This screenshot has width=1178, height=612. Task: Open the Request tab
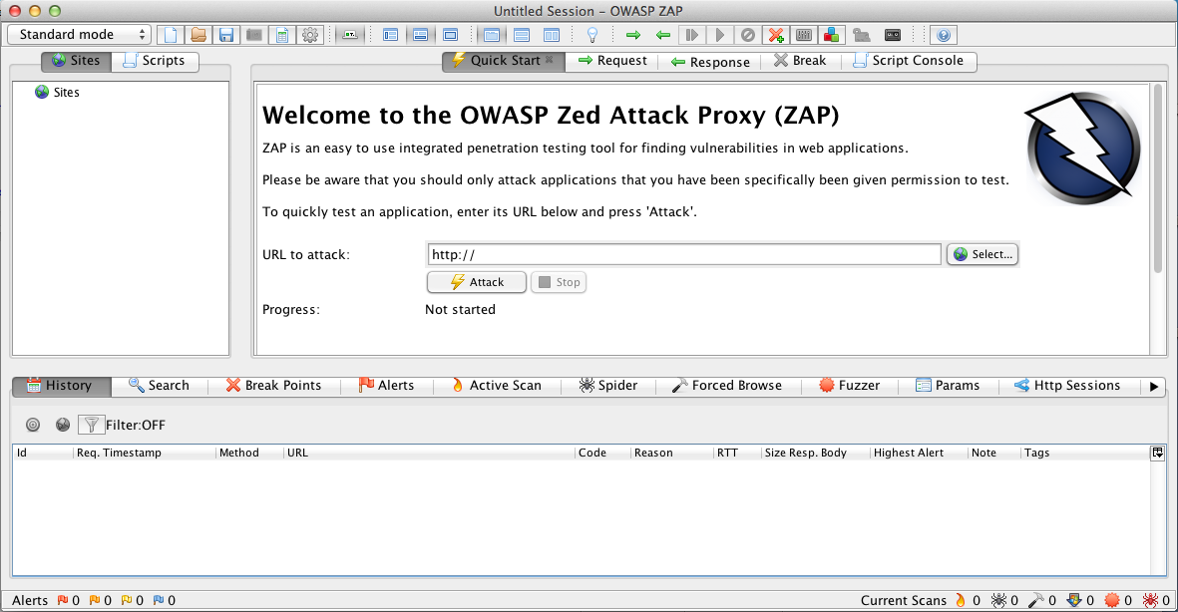pos(612,61)
